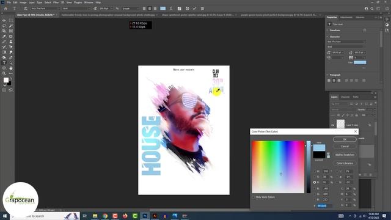Viewport: 391px width, 220px height.
Task: Select the Rectangular Marquee tool
Action: [x=11, y=20]
